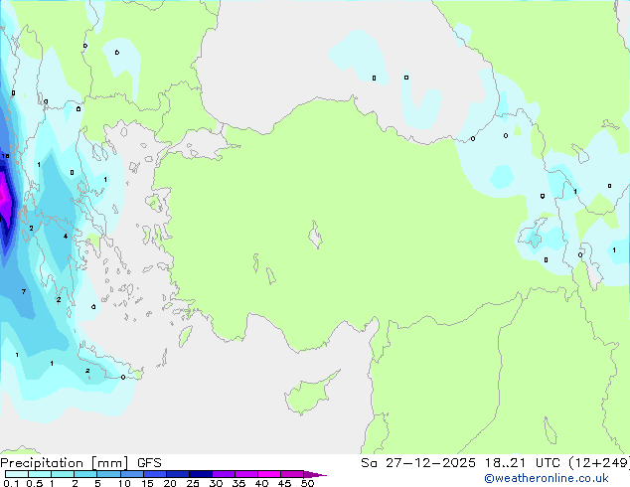
Task: Select the 5–10 mm legend color box
Action: [108, 474]
